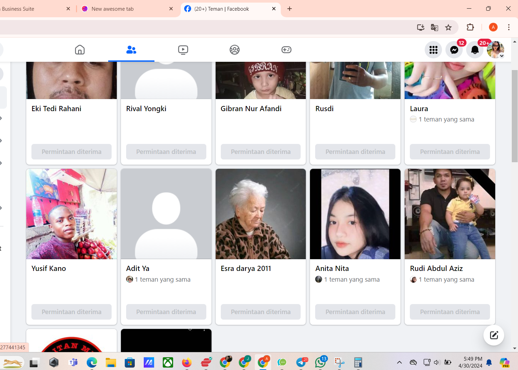This screenshot has width=518, height=370.
Task: Click Permintaan diterima under Anita Nita
Action: coord(355,312)
